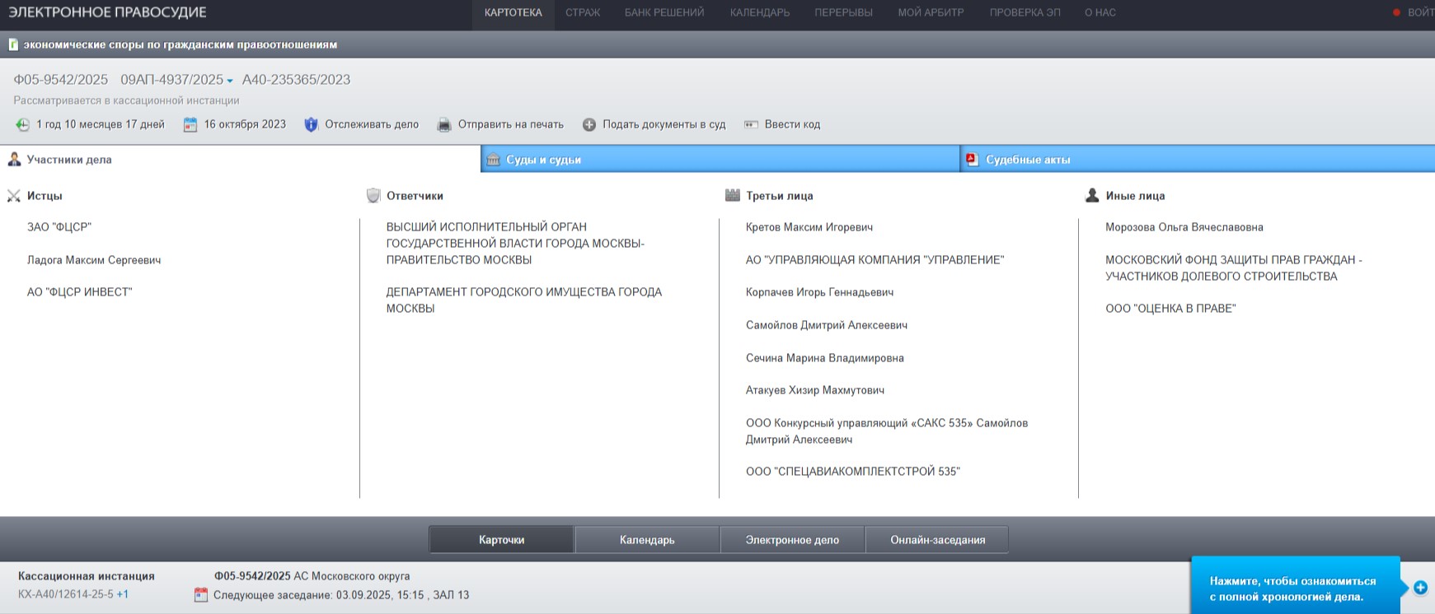This screenshot has width=1435, height=614.
Task: Go to Мой арбитр menu item
Action: point(931,12)
